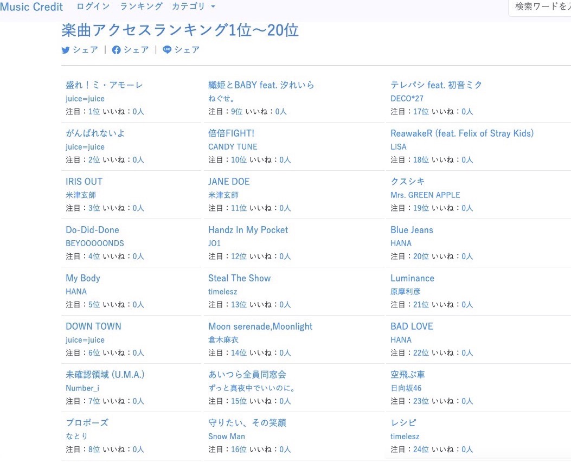This screenshot has height=462, width=571.
Task: Open the song 盛れ！ミ・アモーレ
Action: [104, 85]
